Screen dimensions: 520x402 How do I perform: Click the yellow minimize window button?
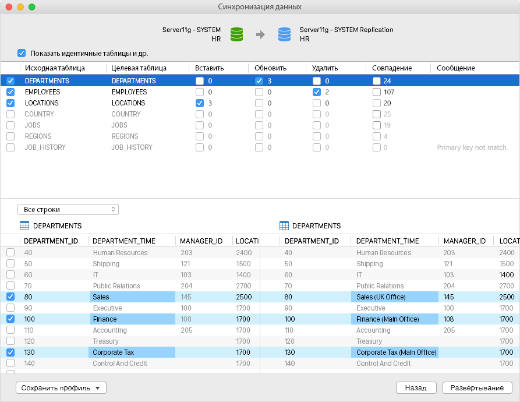click(20, 7)
